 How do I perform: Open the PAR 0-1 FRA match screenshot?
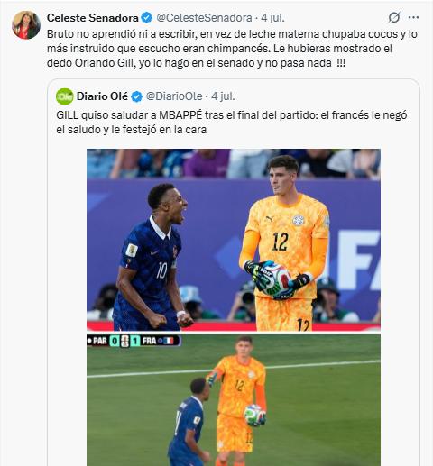click(234, 399)
